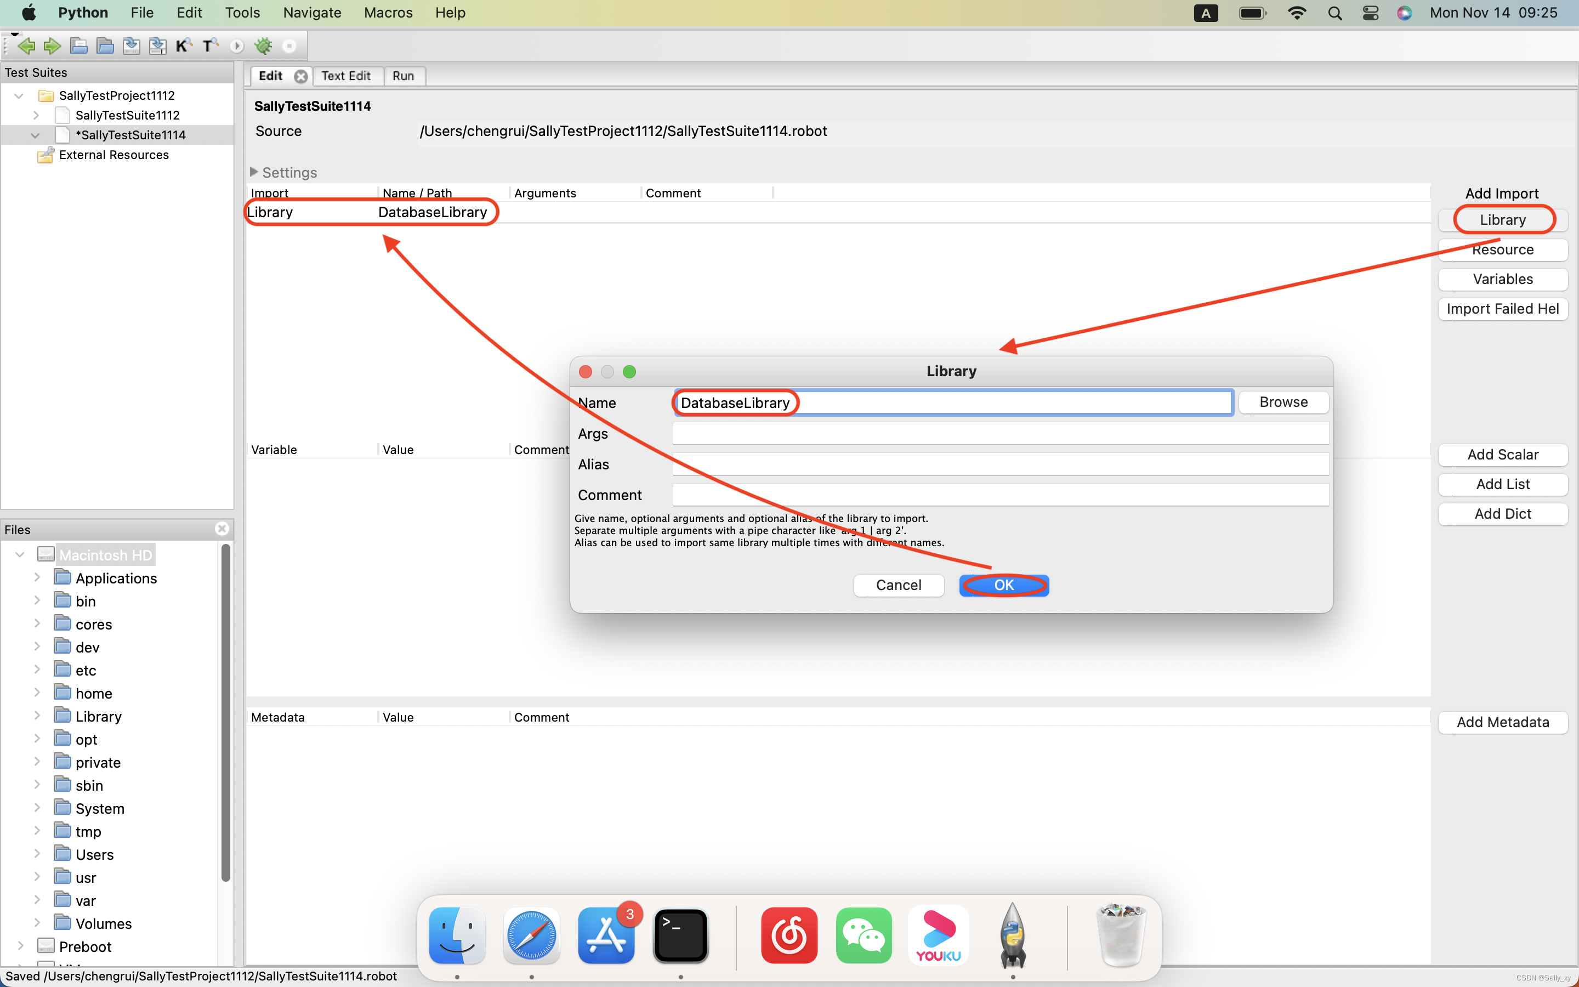Screen dimensions: 1579x987
Task: Click the Stop execution icon in toolbar
Action: [x=290, y=46]
